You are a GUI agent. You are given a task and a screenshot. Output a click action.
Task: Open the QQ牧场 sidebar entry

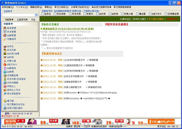coord(10,57)
